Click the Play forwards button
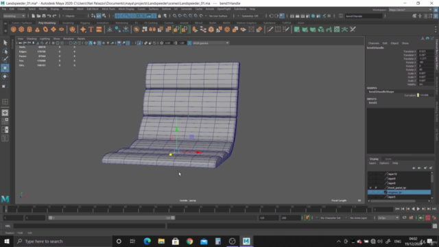 [x=418, y=209]
